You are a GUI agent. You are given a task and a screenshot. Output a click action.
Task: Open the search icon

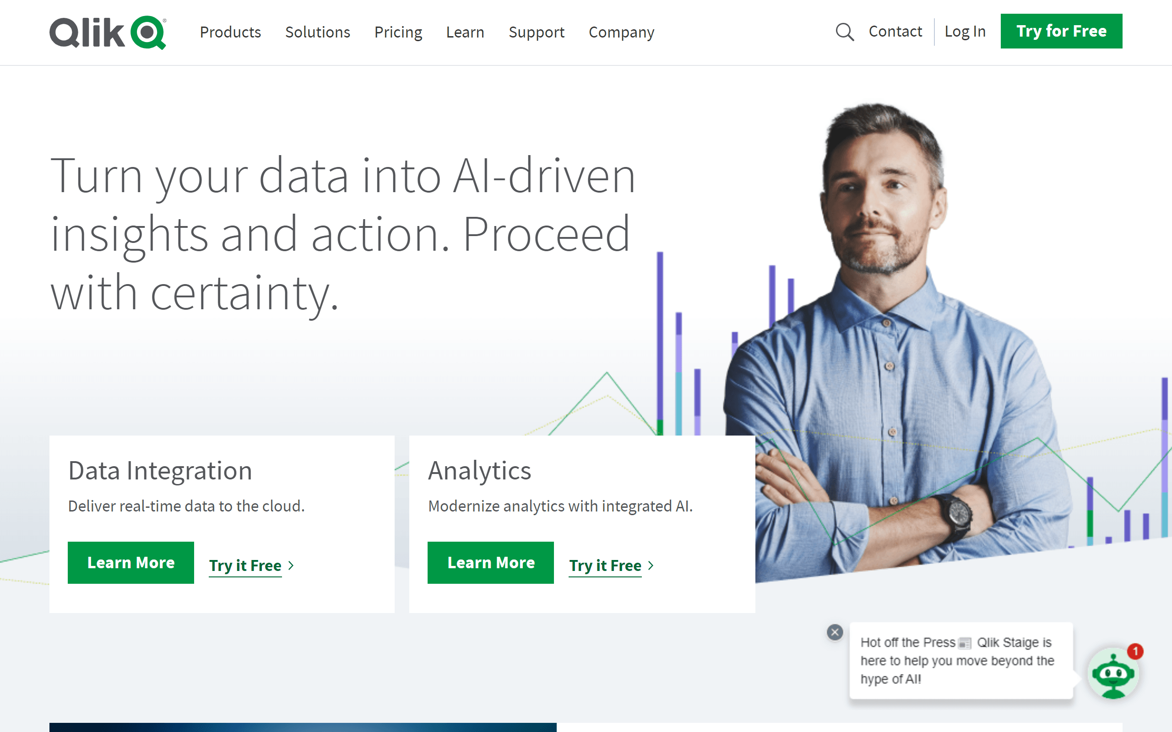coord(844,32)
